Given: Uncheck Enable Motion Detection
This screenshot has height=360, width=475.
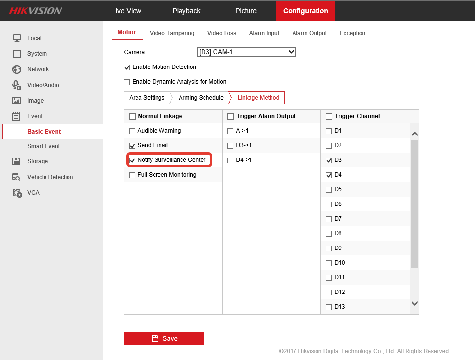Looking at the screenshot, I should 127,67.
